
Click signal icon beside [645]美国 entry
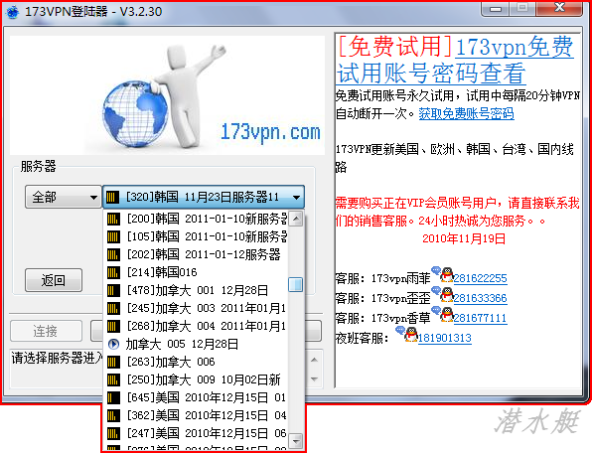click(x=113, y=397)
